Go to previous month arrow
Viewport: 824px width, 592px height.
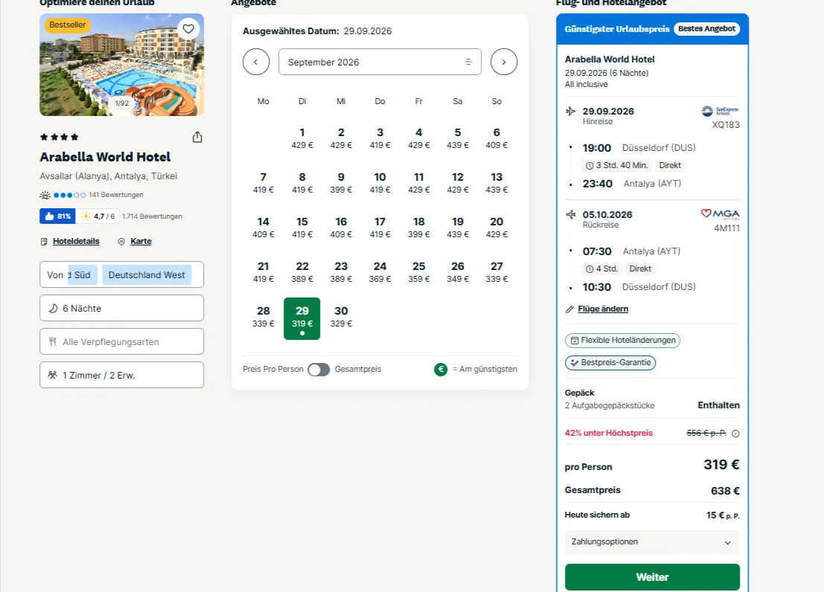[x=256, y=62]
